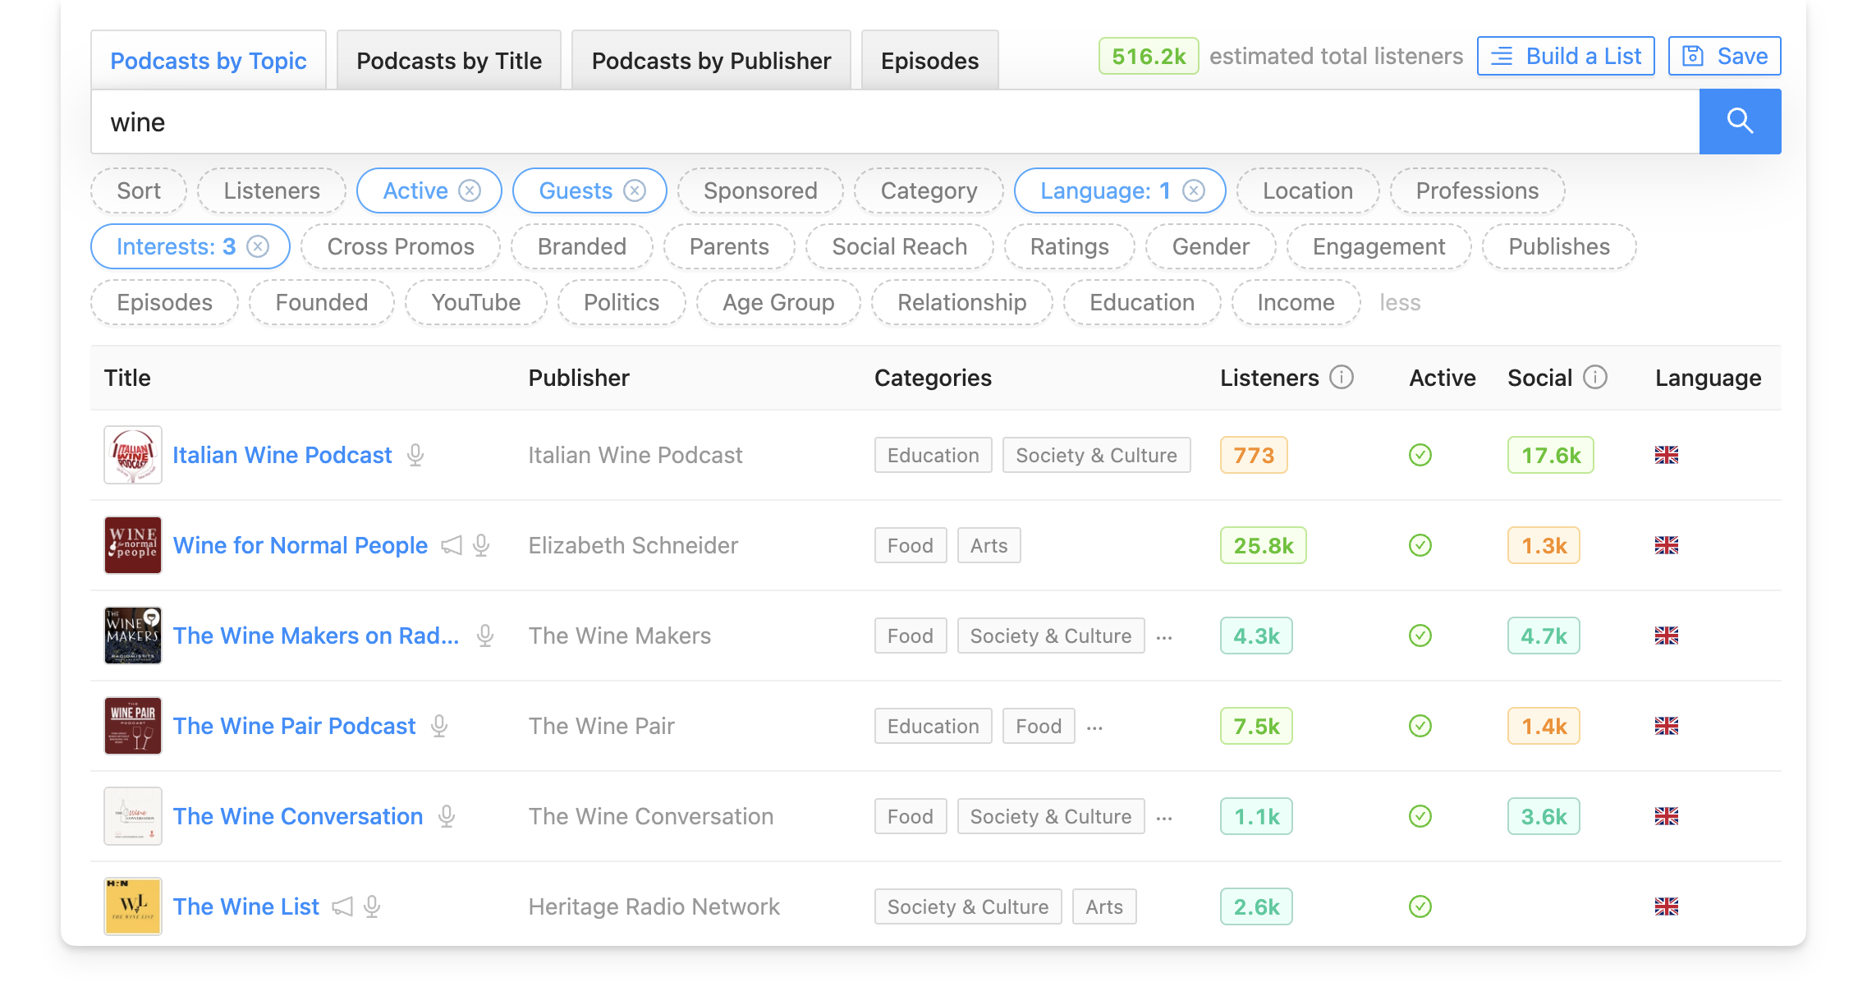The width and height of the screenshot is (1867, 982).
Task: Collapse filters with the less link
Action: click(1399, 302)
